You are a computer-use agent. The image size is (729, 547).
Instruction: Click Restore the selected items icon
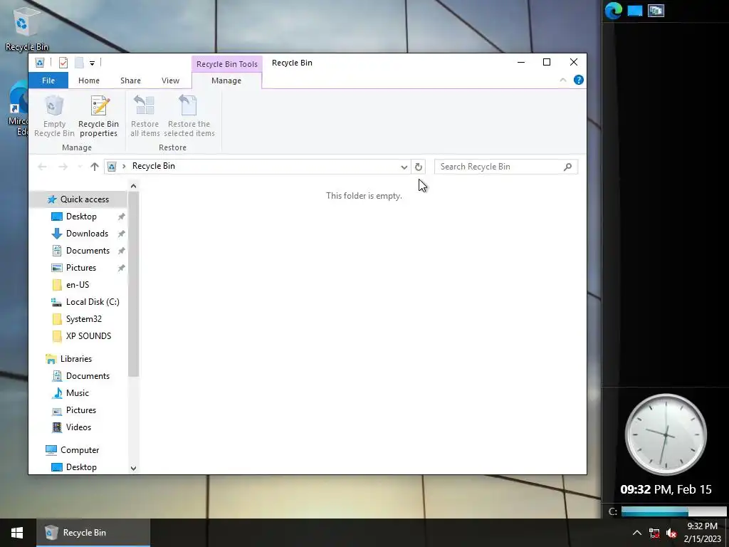tap(189, 105)
